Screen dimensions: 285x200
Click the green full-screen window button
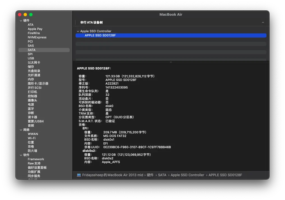pyautogui.click(x=31, y=15)
